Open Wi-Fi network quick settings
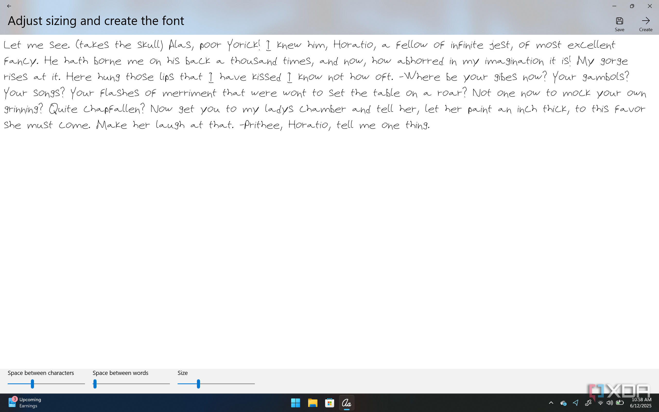Image resolution: width=659 pixels, height=412 pixels. (x=600, y=403)
